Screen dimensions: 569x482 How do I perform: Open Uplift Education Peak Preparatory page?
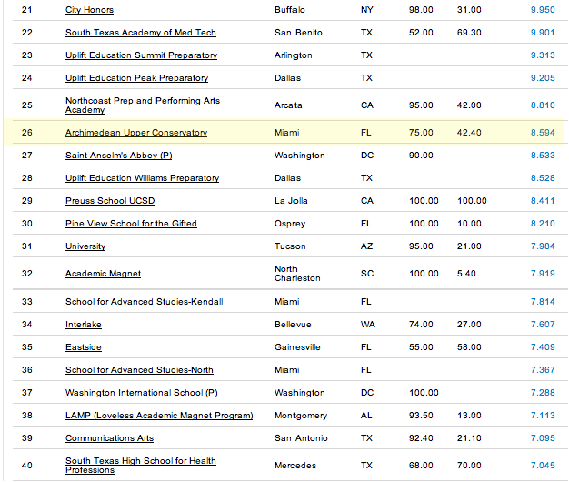137,78
